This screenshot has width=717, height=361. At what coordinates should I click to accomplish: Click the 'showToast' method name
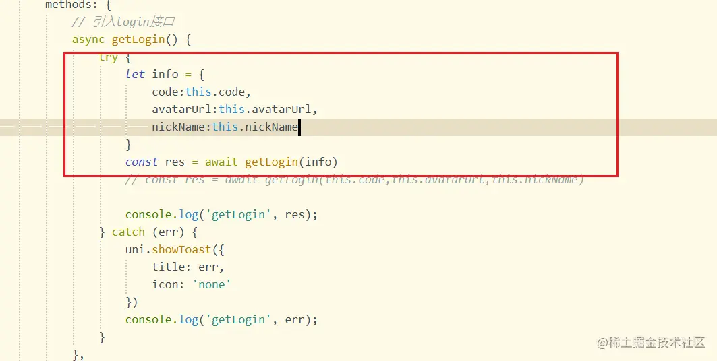[181, 250]
